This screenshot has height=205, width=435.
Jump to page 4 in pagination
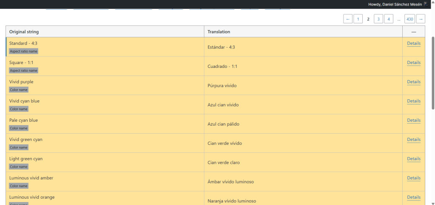point(388,19)
